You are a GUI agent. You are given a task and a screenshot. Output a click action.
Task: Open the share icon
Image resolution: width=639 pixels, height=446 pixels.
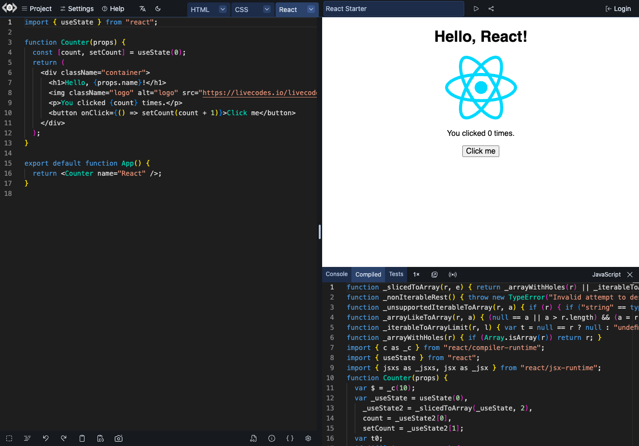pos(491,9)
